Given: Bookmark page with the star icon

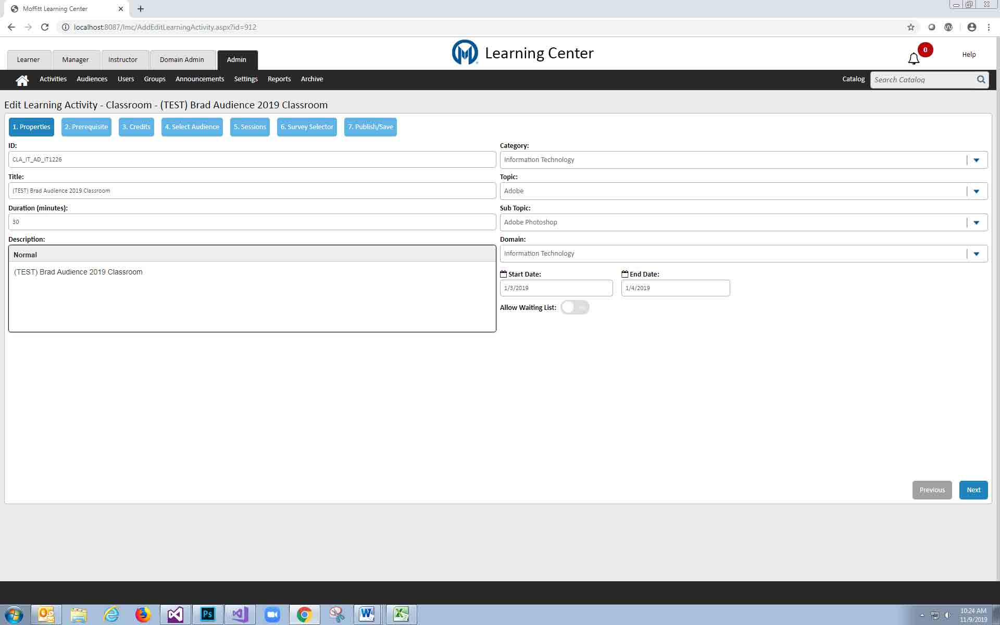Looking at the screenshot, I should pos(910,27).
